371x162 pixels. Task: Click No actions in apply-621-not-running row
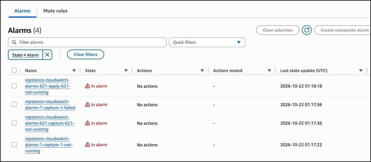tap(147, 86)
